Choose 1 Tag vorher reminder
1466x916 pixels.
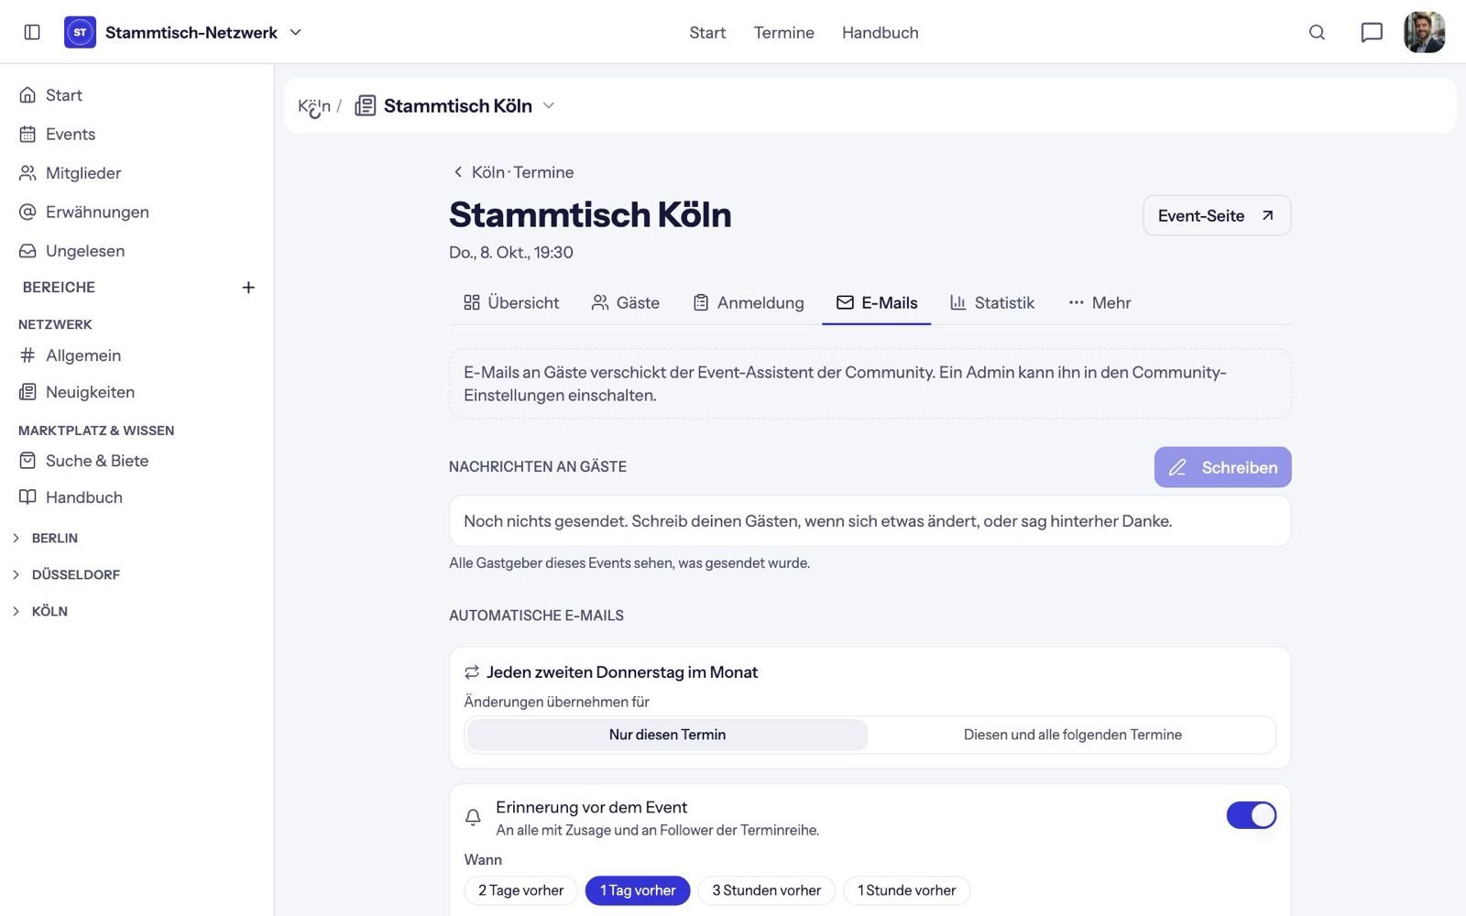point(638,890)
